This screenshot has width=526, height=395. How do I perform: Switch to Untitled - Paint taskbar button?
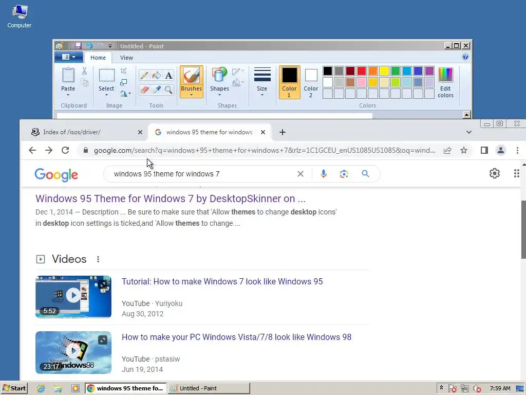pyautogui.click(x=209, y=388)
